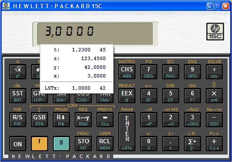Screen dimensions: 232x162
Task: Tap the division key
Action: [x=214, y=71]
